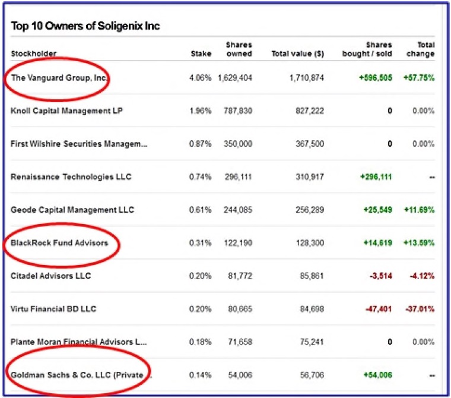451x398 pixels.
Task: Select total change +57.75%
Action: point(419,78)
